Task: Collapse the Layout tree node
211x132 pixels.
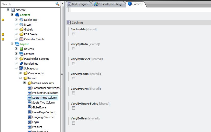Action: pyautogui.click(x=12, y=44)
